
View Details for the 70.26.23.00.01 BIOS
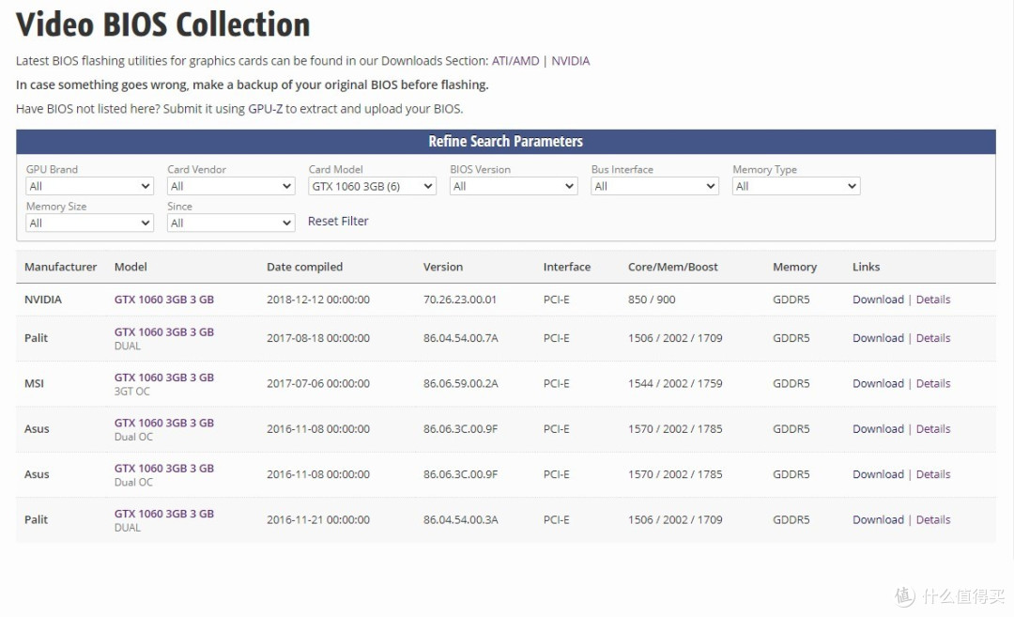933,300
